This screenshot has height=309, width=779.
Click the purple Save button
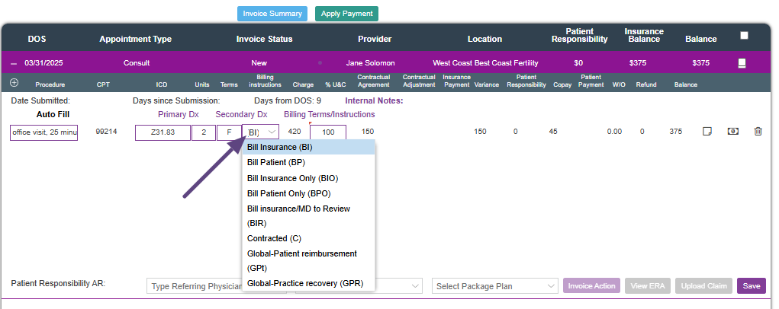click(751, 286)
